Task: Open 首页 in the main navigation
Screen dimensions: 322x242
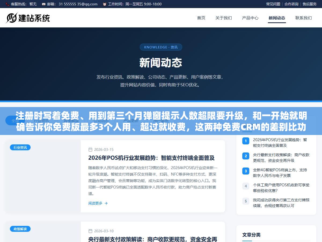Action: pos(201,18)
